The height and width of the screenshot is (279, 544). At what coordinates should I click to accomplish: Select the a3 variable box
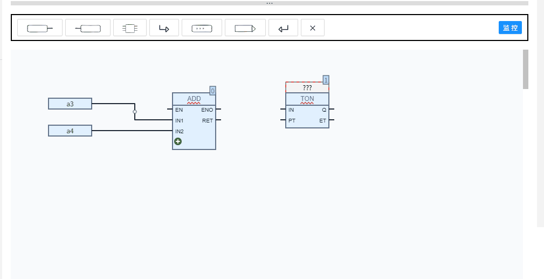click(x=70, y=104)
